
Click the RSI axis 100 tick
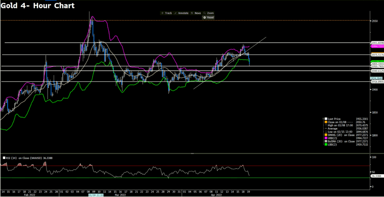point(375,157)
